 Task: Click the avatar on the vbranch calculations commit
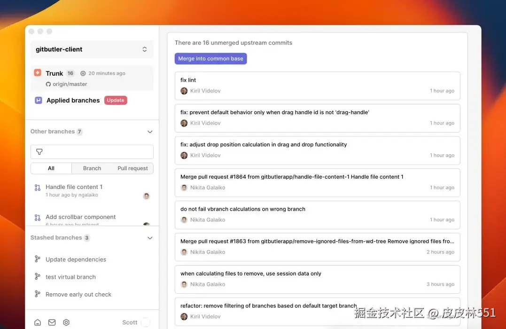[184, 220]
